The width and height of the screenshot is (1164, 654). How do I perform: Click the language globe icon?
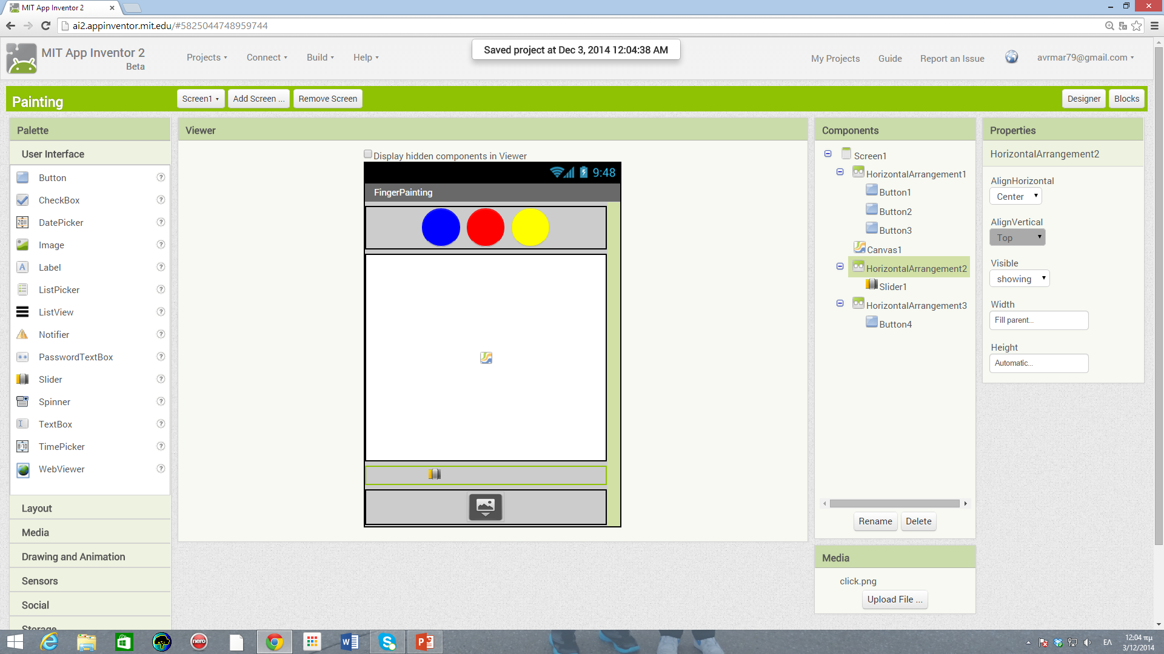(1011, 57)
